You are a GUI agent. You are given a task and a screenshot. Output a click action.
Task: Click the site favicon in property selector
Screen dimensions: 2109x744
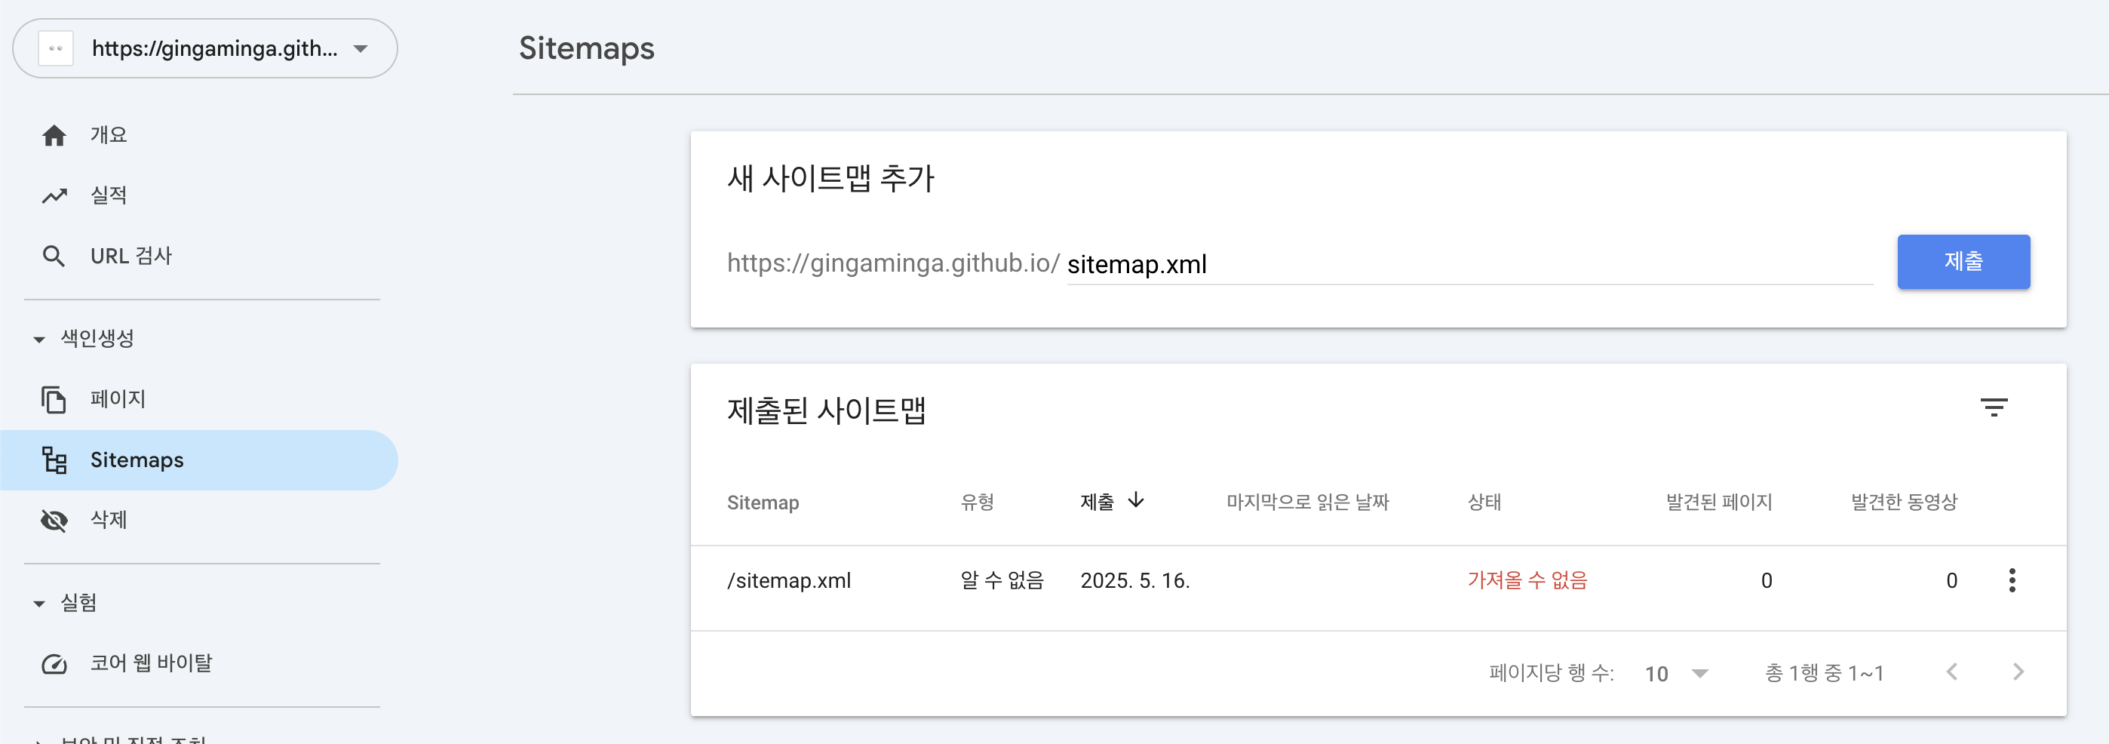[x=56, y=48]
